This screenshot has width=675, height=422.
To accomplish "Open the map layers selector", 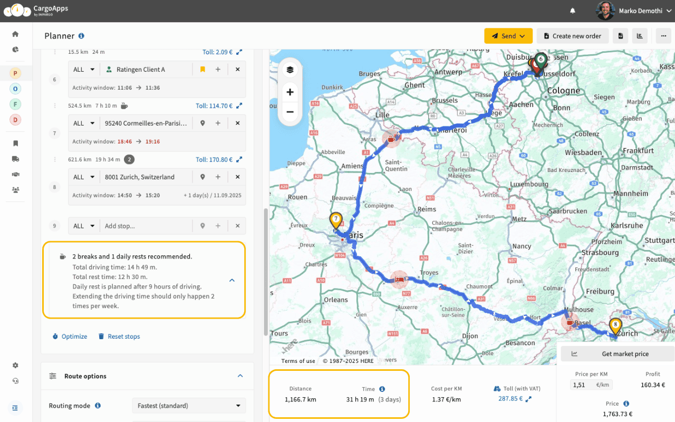I will point(290,70).
